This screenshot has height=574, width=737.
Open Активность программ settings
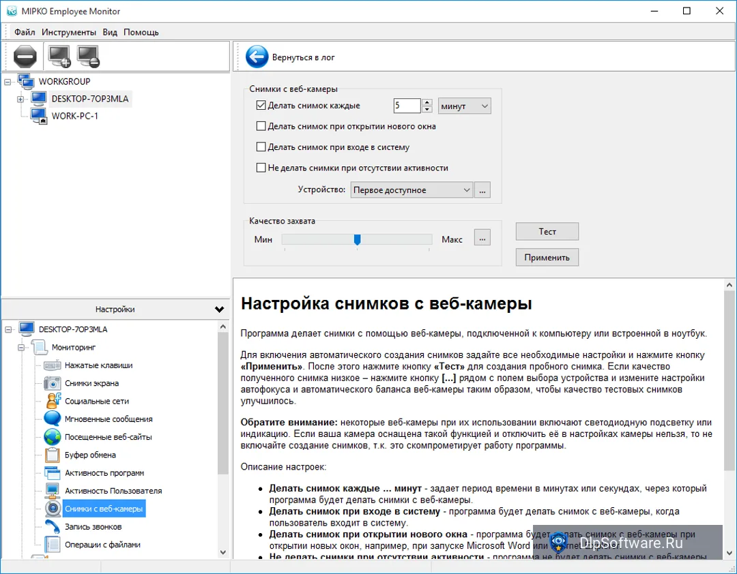[x=104, y=473]
